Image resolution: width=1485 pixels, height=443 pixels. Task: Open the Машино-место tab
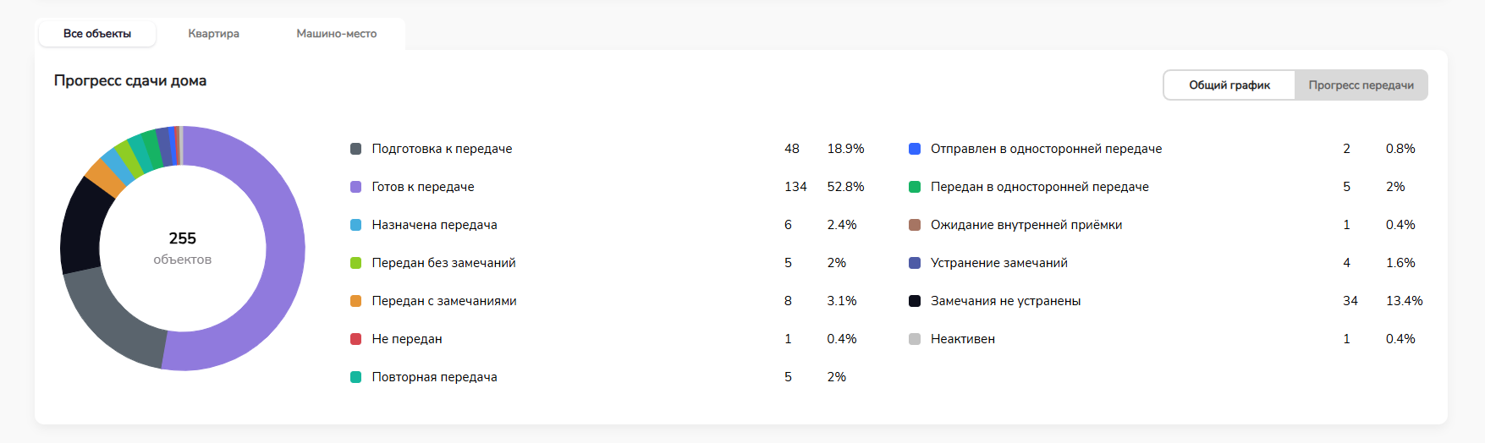pos(336,34)
